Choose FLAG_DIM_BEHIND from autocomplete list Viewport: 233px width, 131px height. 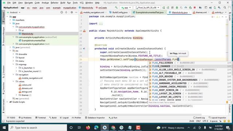coord(190,76)
